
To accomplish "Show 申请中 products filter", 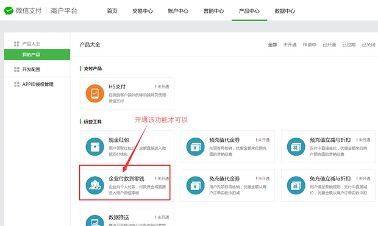I will tap(310, 44).
